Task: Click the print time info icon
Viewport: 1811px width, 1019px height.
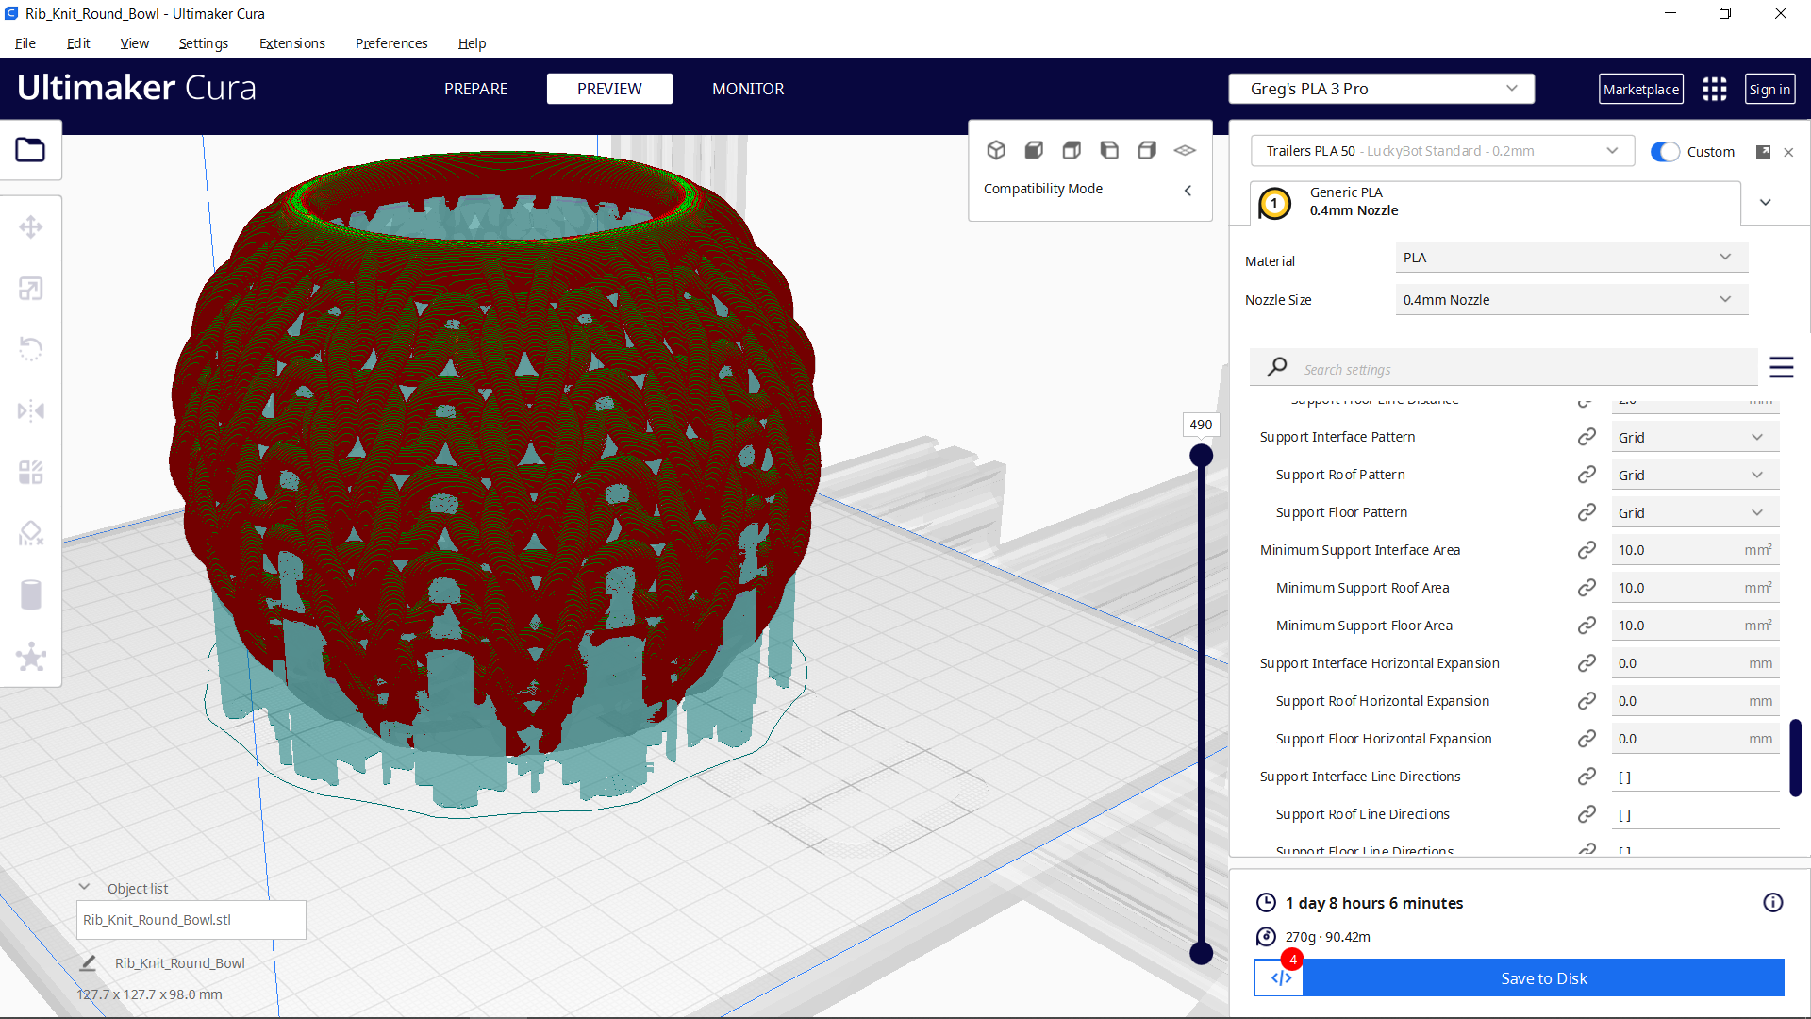Action: coord(1772,903)
